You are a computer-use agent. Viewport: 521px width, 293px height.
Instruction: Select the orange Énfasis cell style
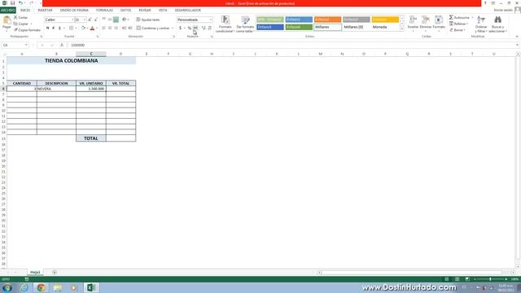click(x=327, y=20)
